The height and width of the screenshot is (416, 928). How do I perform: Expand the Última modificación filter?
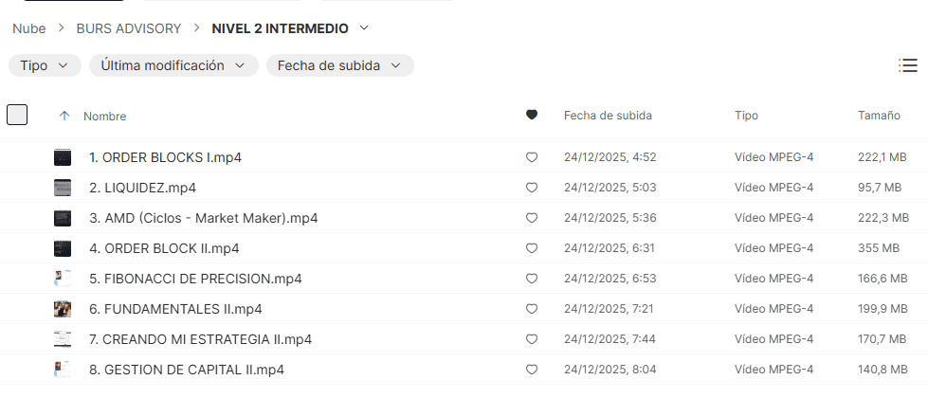pos(173,65)
